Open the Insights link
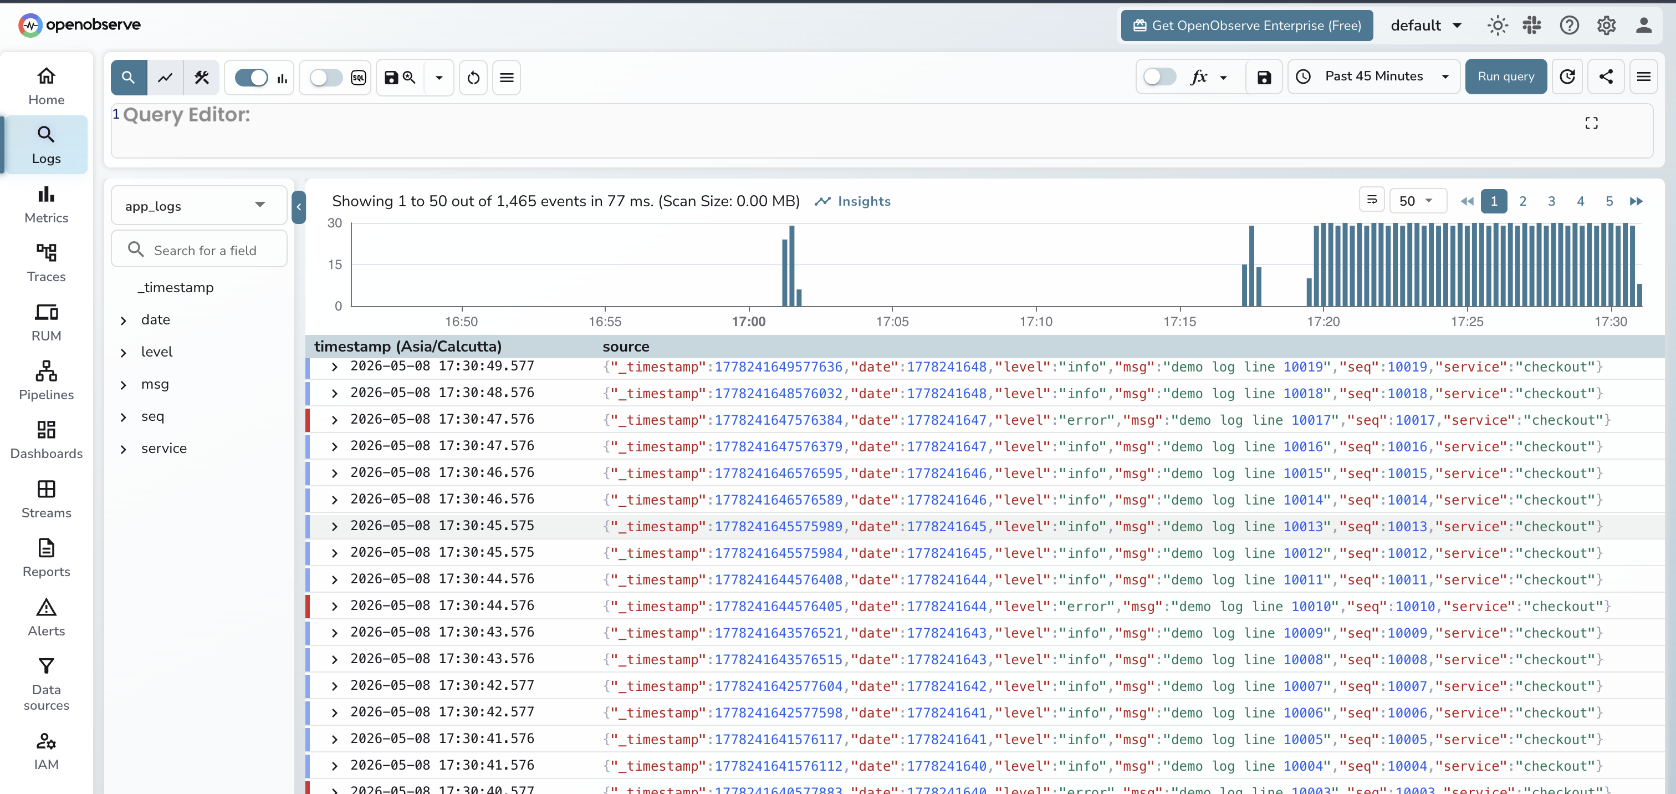1676x794 pixels. [852, 201]
